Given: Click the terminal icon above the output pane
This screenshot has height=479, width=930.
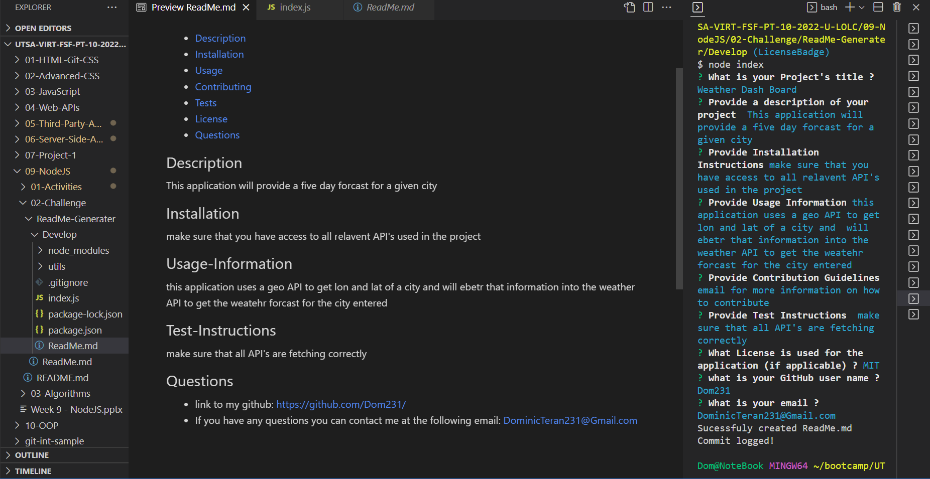Looking at the screenshot, I should click(x=697, y=8).
